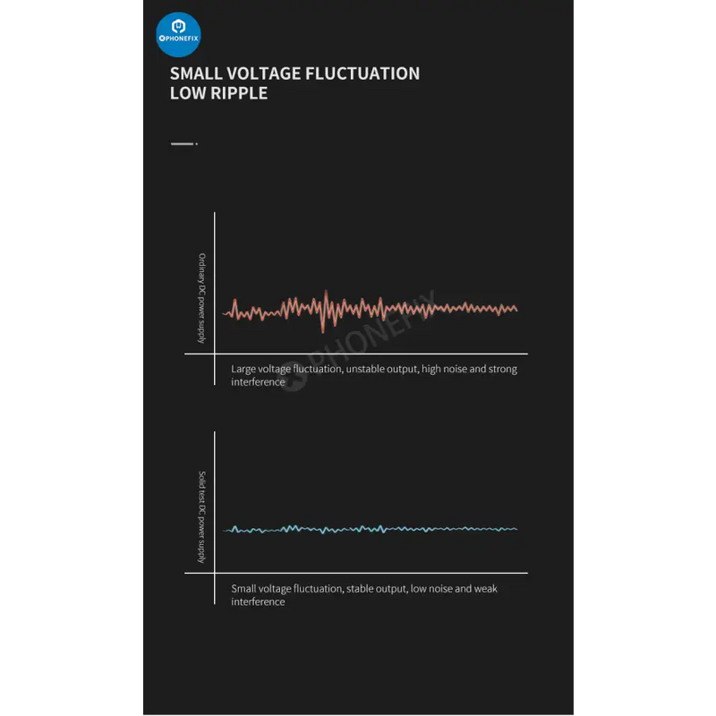Click the black margin right of the image
The height and width of the screenshot is (716, 716).
[x=645, y=358]
